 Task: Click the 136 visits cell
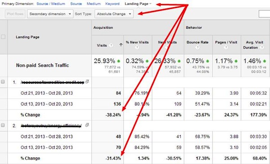click(x=117, y=104)
